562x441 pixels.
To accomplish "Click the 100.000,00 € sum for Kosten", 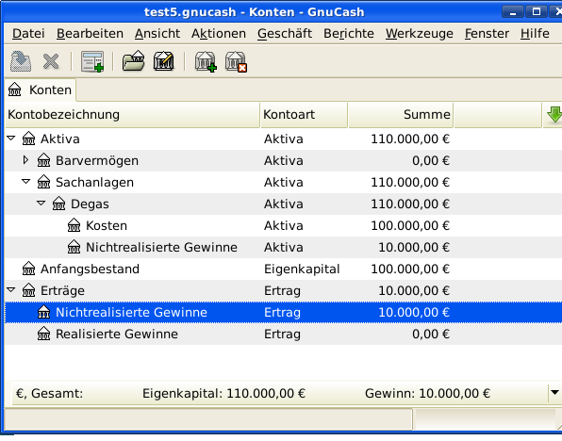I will click(x=410, y=226).
